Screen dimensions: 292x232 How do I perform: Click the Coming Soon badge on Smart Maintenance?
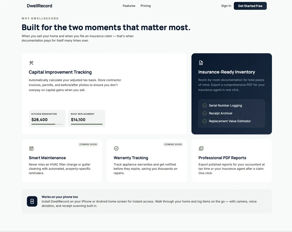click(x=88, y=144)
